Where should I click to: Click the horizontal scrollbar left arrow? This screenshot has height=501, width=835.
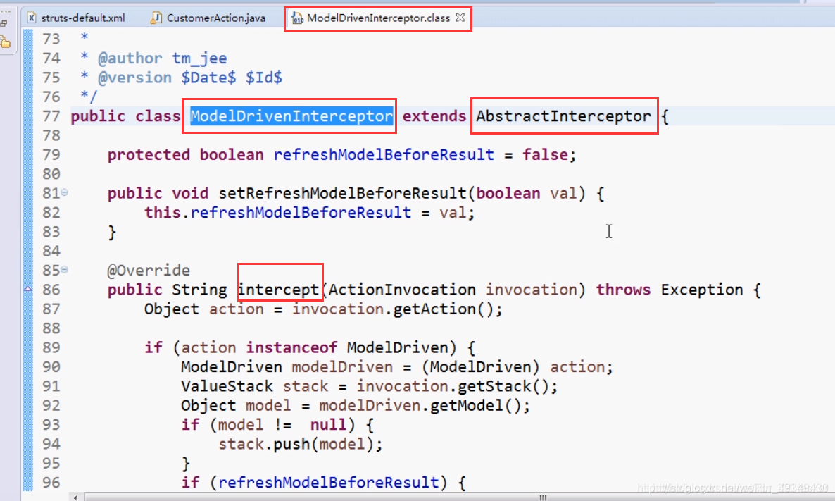click(75, 497)
